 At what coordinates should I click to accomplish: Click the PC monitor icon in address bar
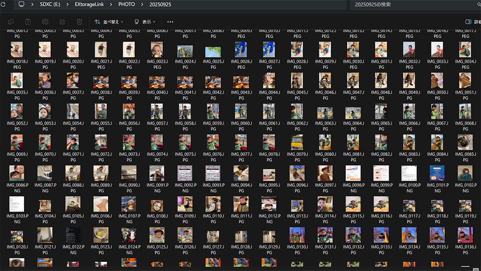tap(22, 4)
